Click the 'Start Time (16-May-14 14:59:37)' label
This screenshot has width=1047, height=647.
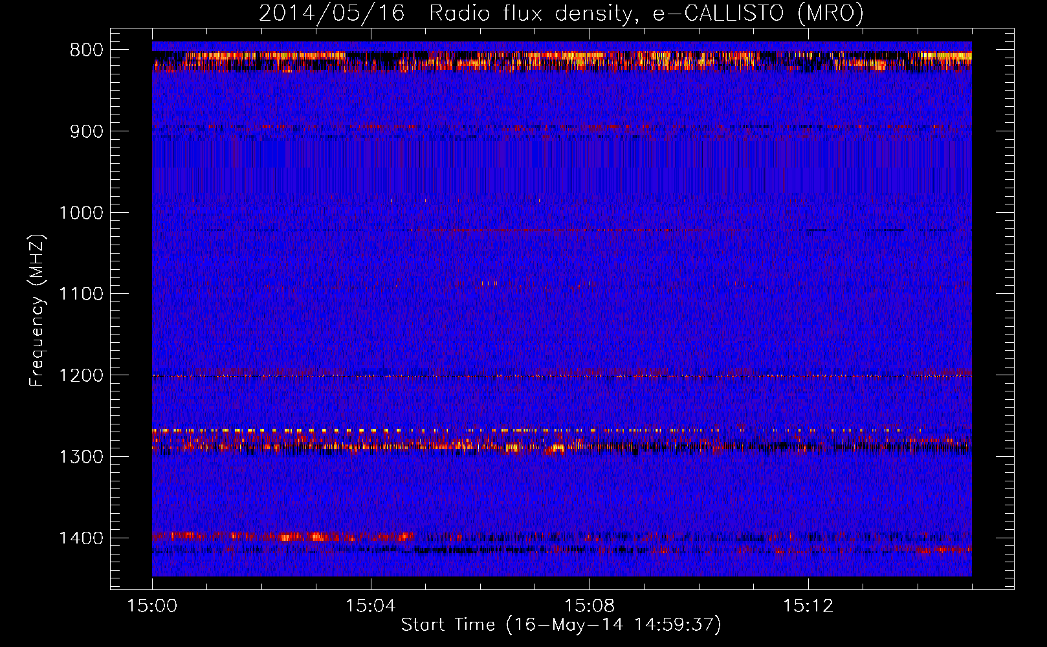[x=561, y=625]
